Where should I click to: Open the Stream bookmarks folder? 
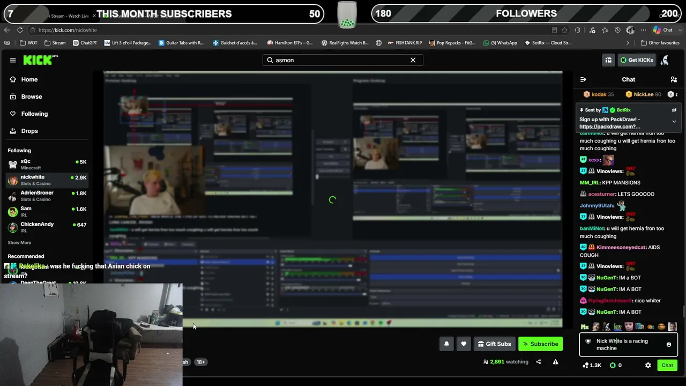(55, 43)
